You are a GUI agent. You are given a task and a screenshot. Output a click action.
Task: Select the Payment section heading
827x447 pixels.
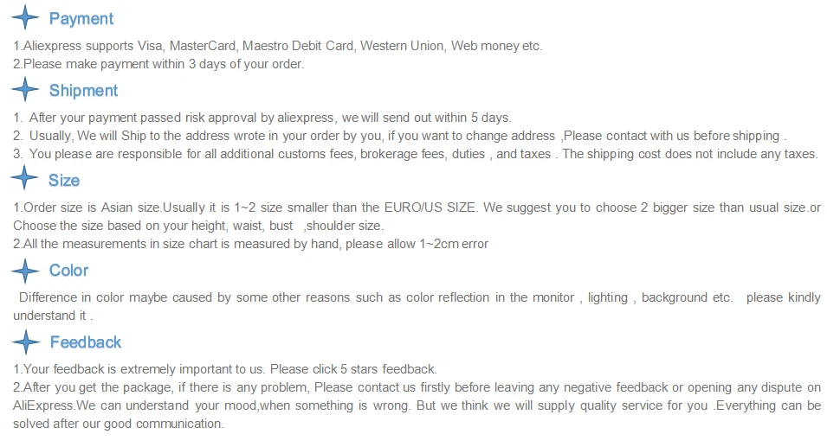[x=81, y=19]
